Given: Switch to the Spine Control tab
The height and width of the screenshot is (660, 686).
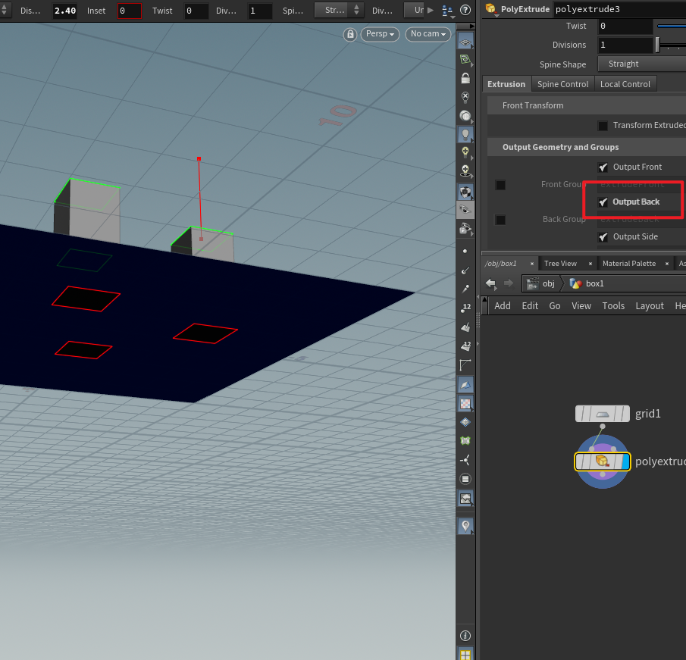Looking at the screenshot, I should pyautogui.click(x=562, y=84).
